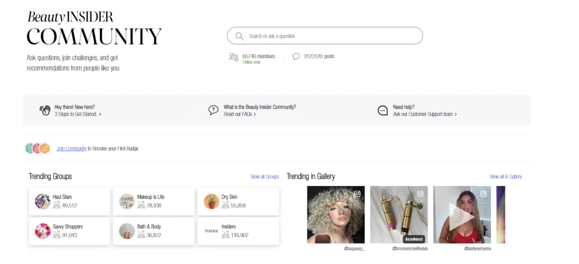Click Instagram icon on perfume photo
The height and width of the screenshot is (264, 579).
pos(420,193)
